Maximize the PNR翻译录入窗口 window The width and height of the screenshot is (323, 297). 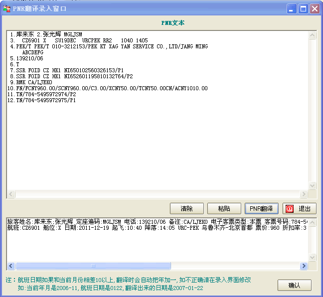coord(303,9)
